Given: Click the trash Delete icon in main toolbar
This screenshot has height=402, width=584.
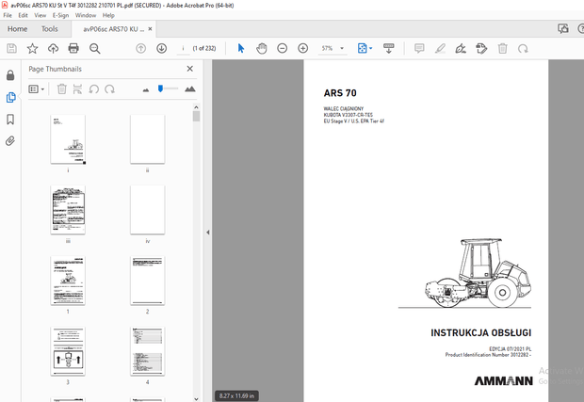Looking at the screenshot, I should coord(502,48).
